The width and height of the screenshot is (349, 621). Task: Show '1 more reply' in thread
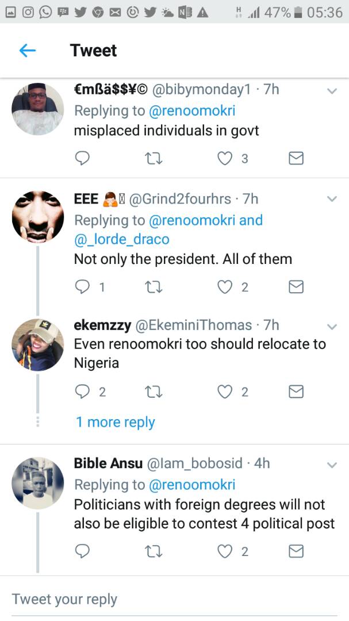(115, 423)
